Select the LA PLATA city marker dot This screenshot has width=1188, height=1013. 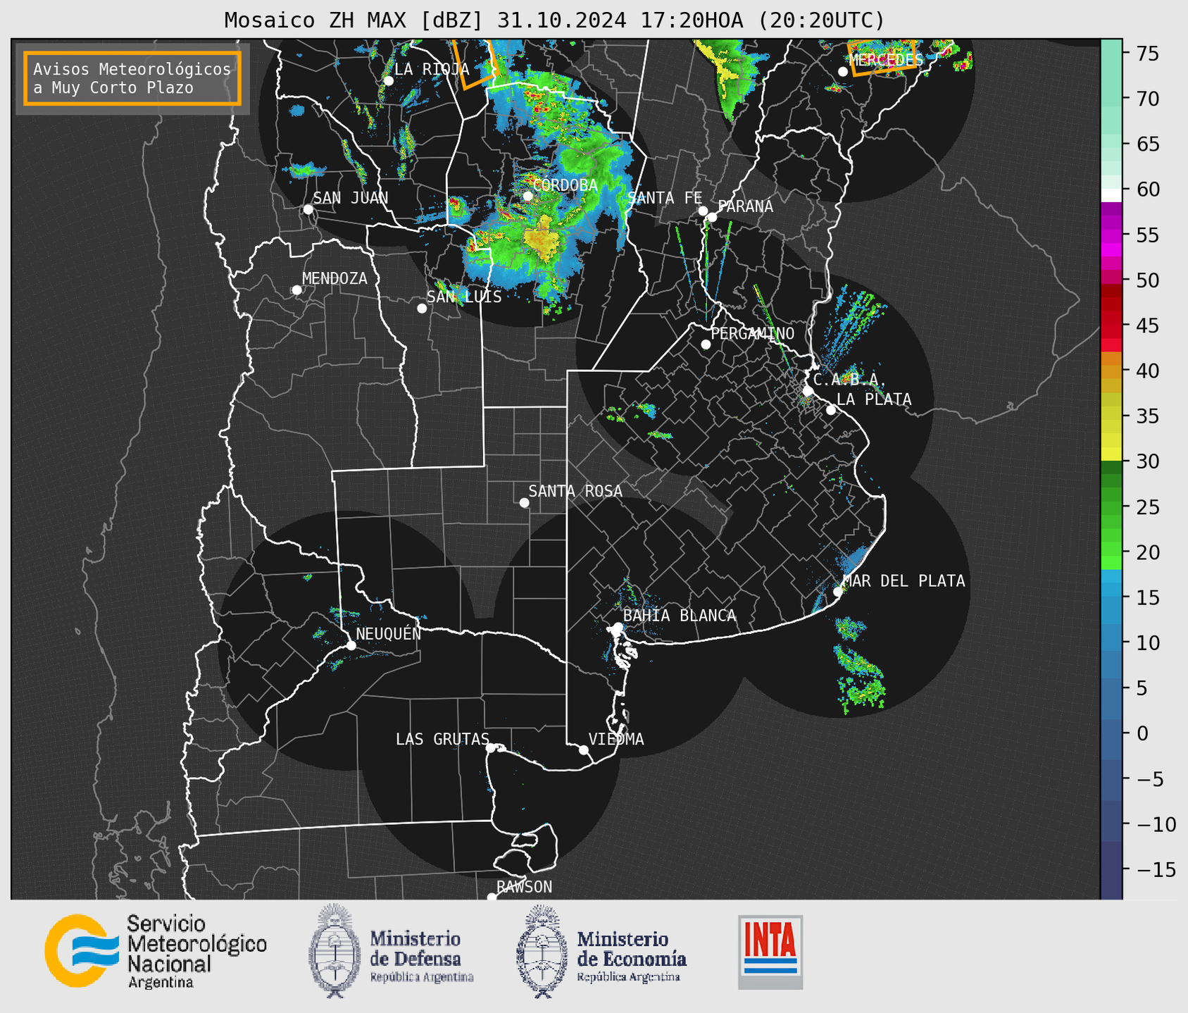tap(831, 410)
